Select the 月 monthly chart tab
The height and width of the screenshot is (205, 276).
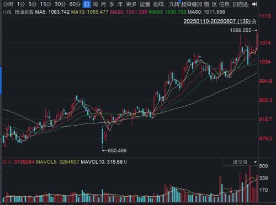[103, 4]
